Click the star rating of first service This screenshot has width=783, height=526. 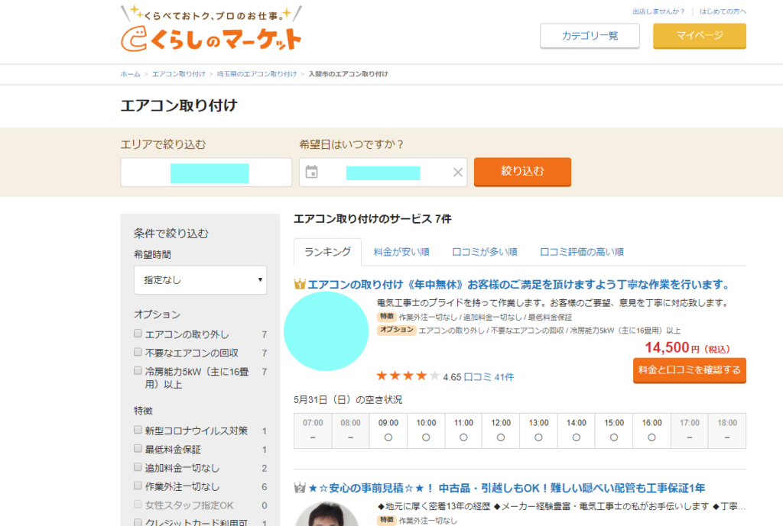[x=408, y=376]
